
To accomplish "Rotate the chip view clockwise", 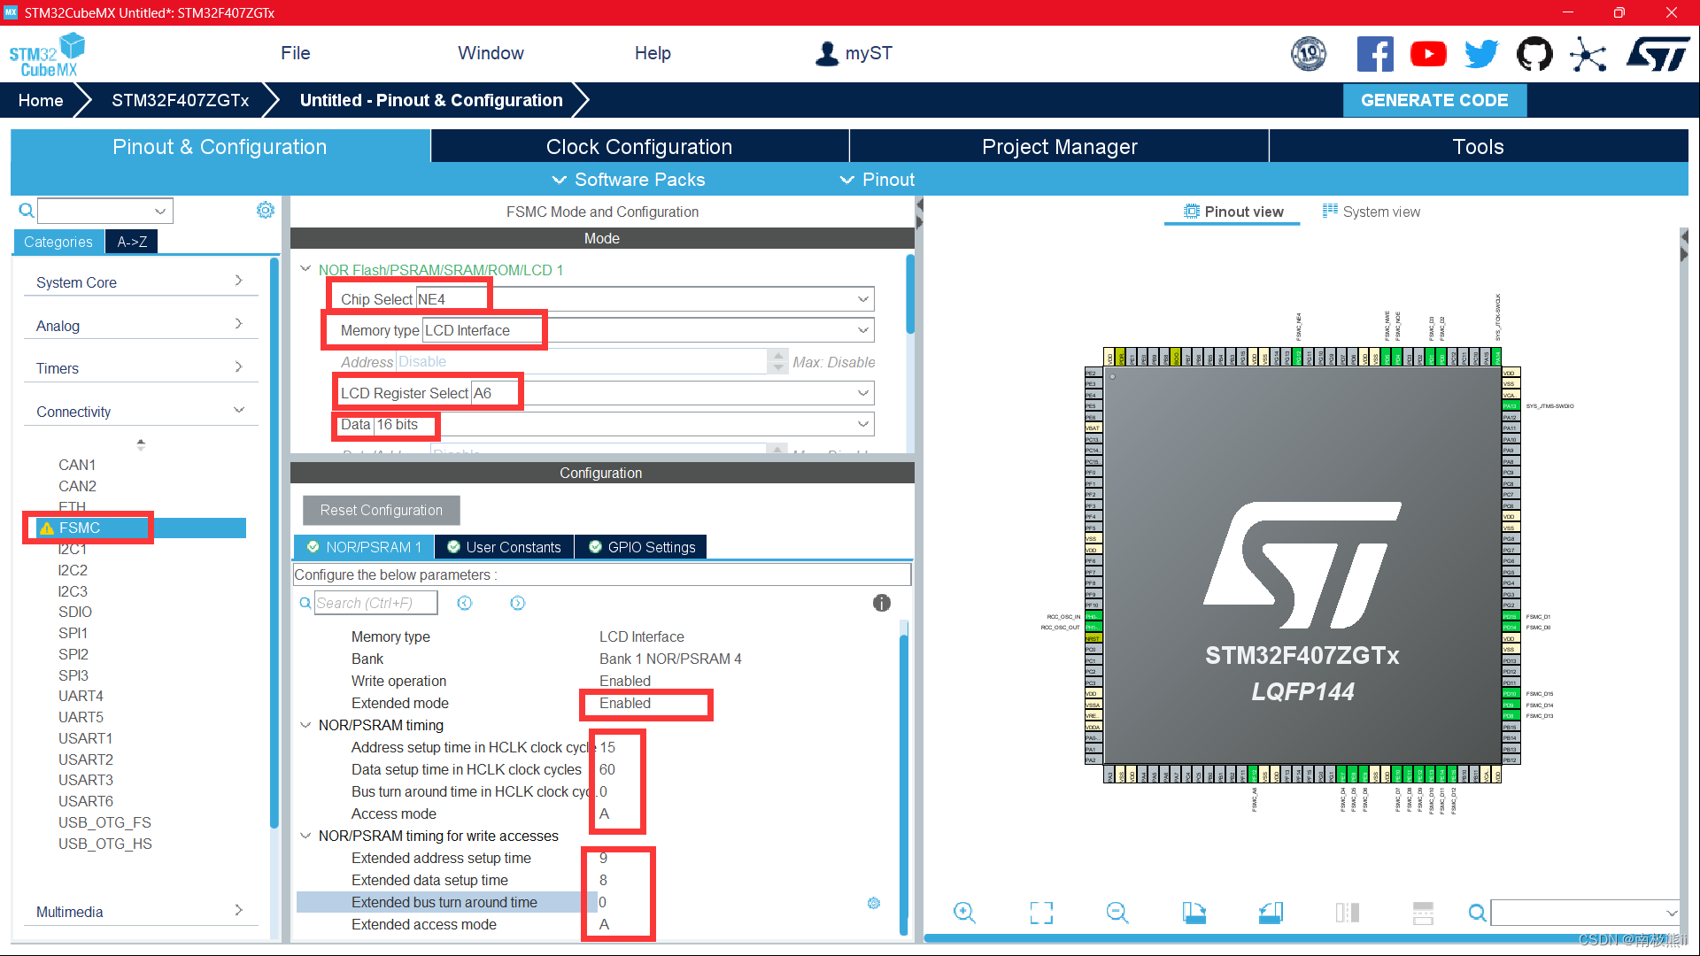I will coord(1194,913).
